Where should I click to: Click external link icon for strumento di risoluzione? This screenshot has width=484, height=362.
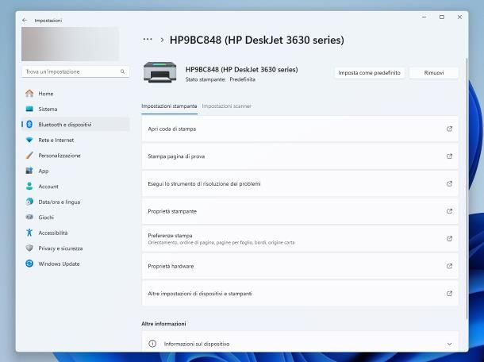click(x=449, y=184)
